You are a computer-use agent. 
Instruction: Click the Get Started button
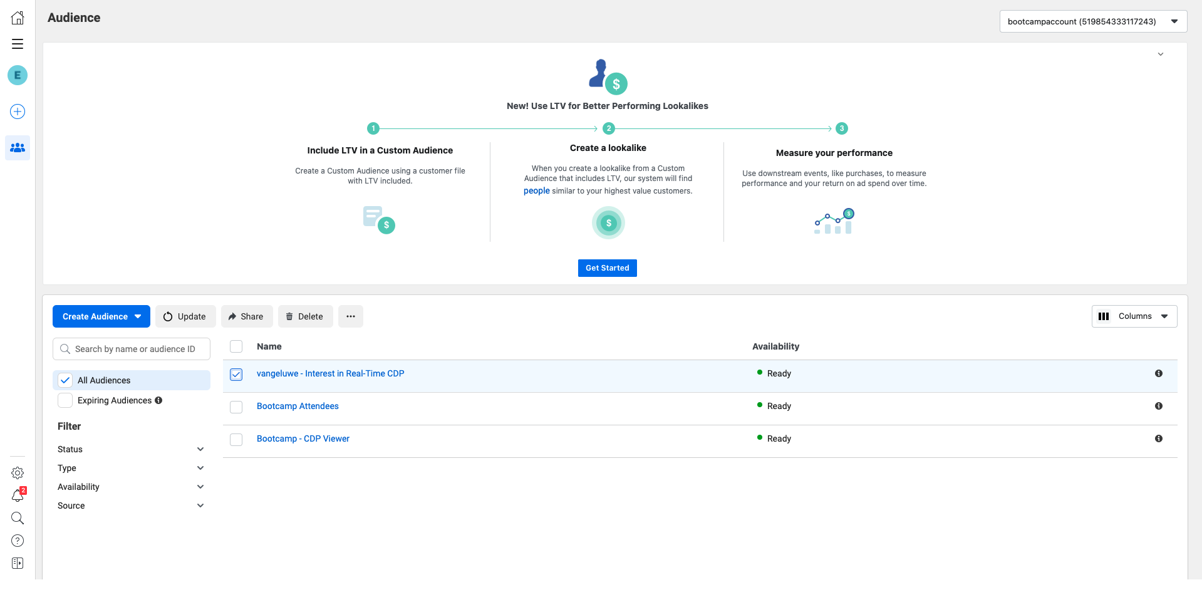click(608, 268)
